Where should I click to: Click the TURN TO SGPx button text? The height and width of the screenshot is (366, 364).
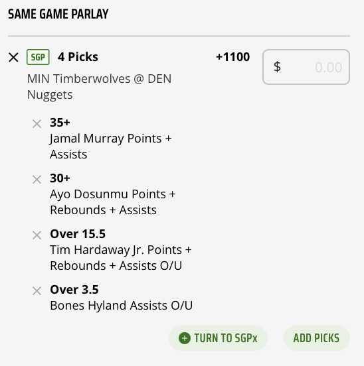tap(226, 338)
